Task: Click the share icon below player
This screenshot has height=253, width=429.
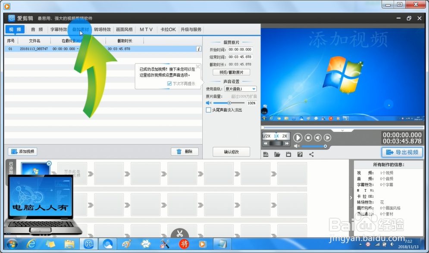Action: pos(311,155)
